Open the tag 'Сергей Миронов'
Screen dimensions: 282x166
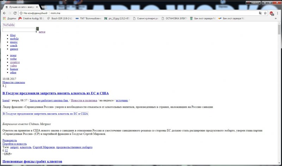coord(44,147)
